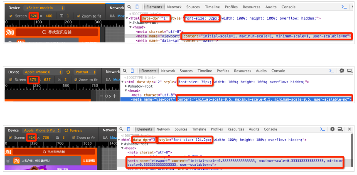Open console drawer icon in the iPhone 6 Plus DevTools panel
Image resolution: width=357 pixels, height=175 pixels.
[323, 129]
